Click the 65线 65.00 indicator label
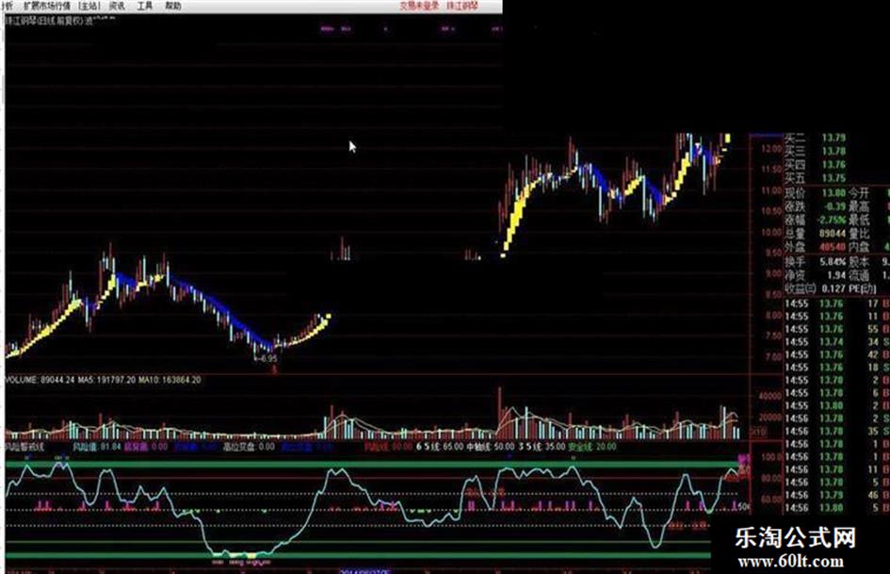 [x=439, y=447]
